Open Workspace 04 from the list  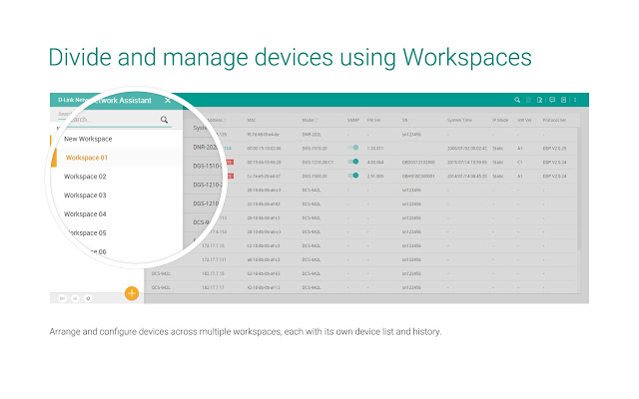click(x=85, y=213)
